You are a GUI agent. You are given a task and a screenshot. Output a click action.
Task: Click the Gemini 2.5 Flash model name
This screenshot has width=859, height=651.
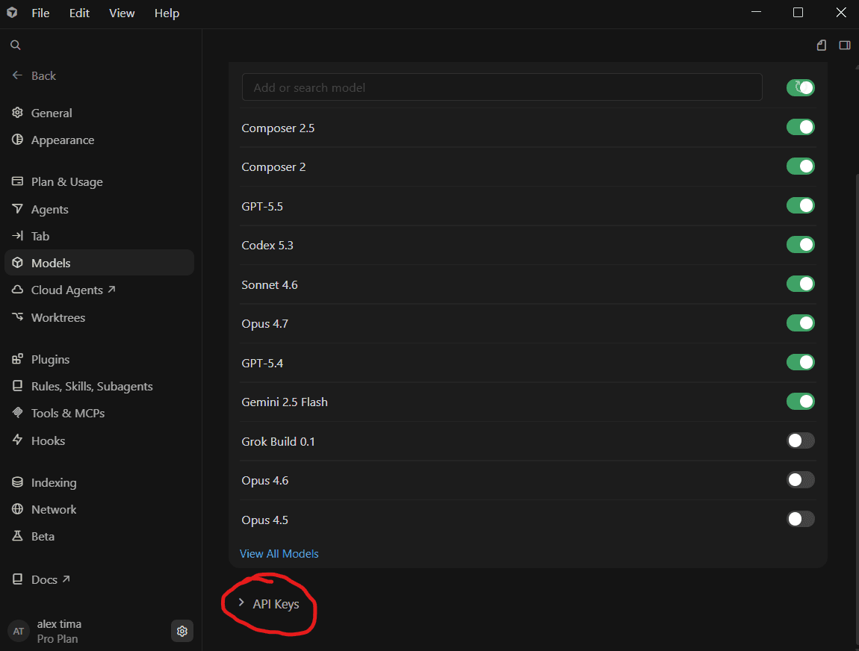pos(285,402)
